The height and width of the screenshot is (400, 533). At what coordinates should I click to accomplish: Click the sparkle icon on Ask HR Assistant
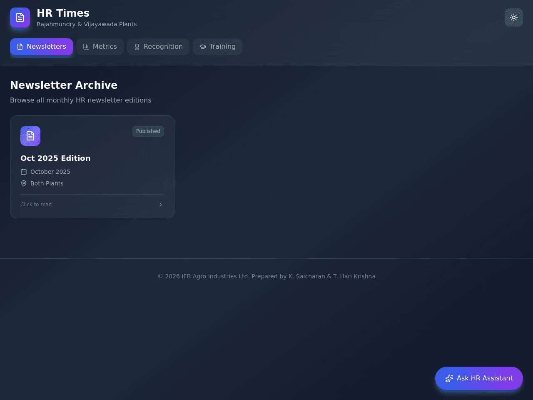[449, 378]
